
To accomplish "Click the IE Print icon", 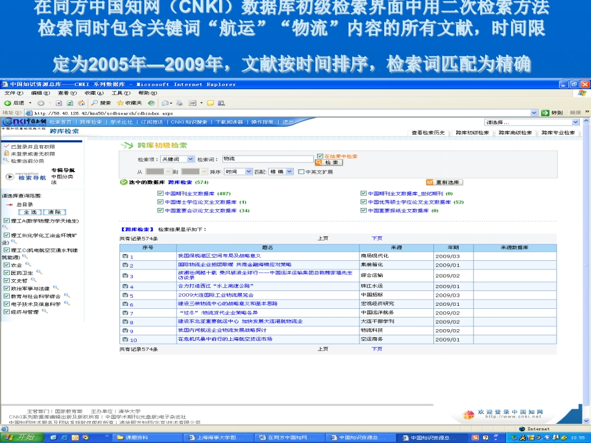I will [x=179, y=103].
